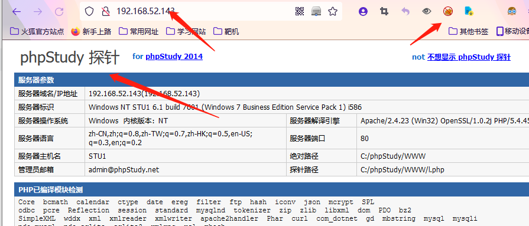Open the 其他书签 folder menu
Image resolution: width=529 pixels, height=226 pixels.
pyautogui.click(x=469, y=32)
